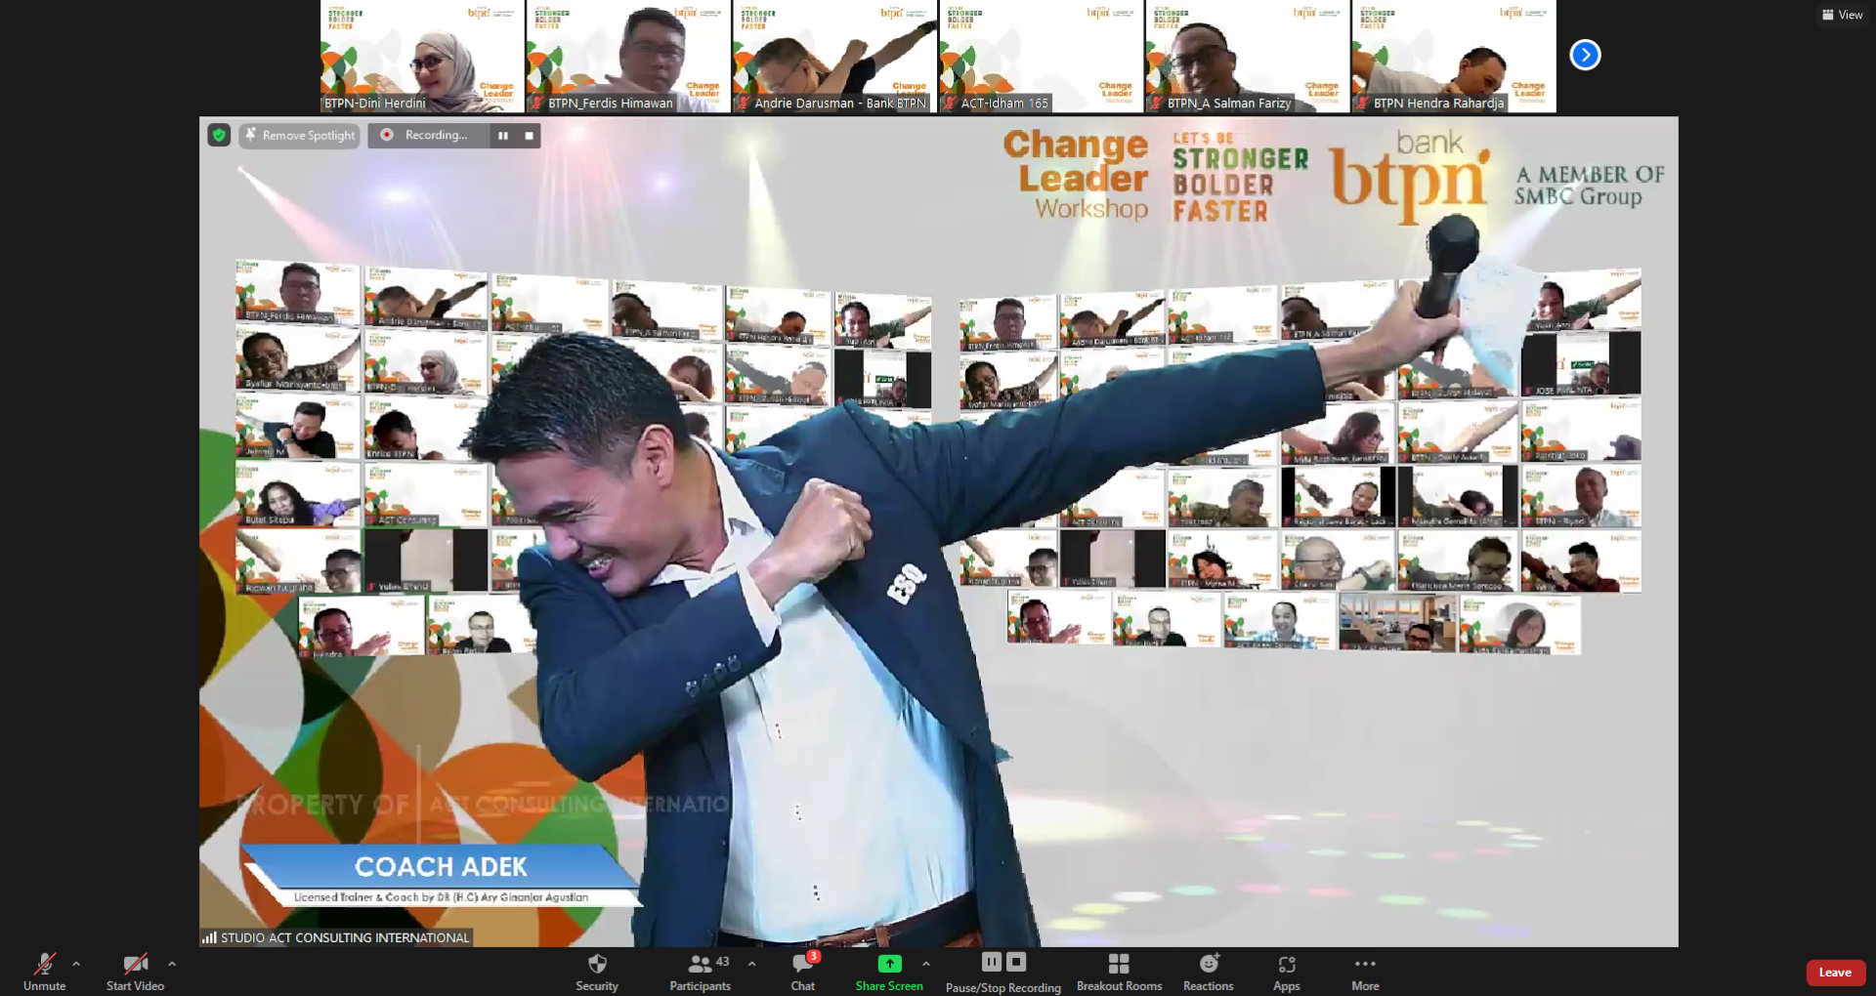Image resolution: width=1876 pixels, height=996 pixels.
Task: Click the green encryption shield icon
Action: tap(219, 136)
